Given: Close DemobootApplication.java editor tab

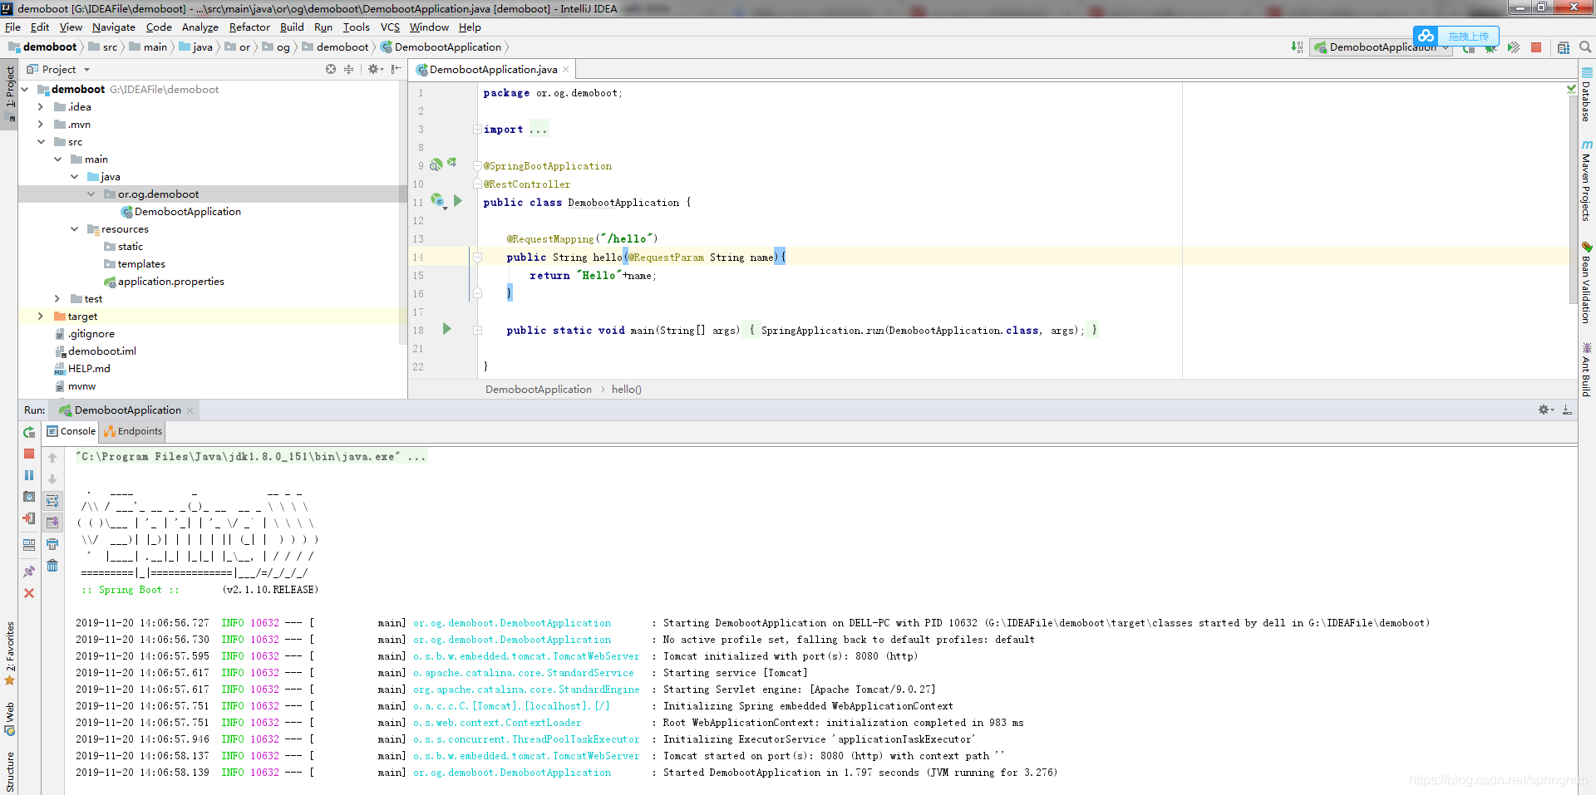Looking at the screenshot, I should coord(566,69).
